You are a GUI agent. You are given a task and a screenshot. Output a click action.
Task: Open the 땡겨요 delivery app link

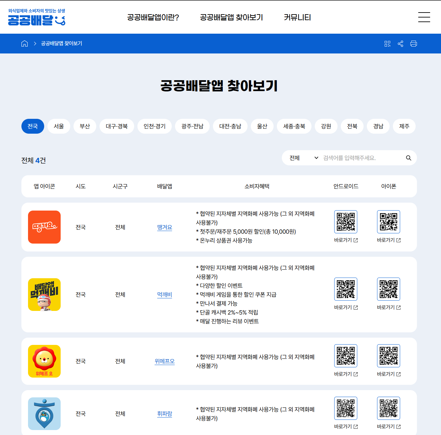click(164, 227)
